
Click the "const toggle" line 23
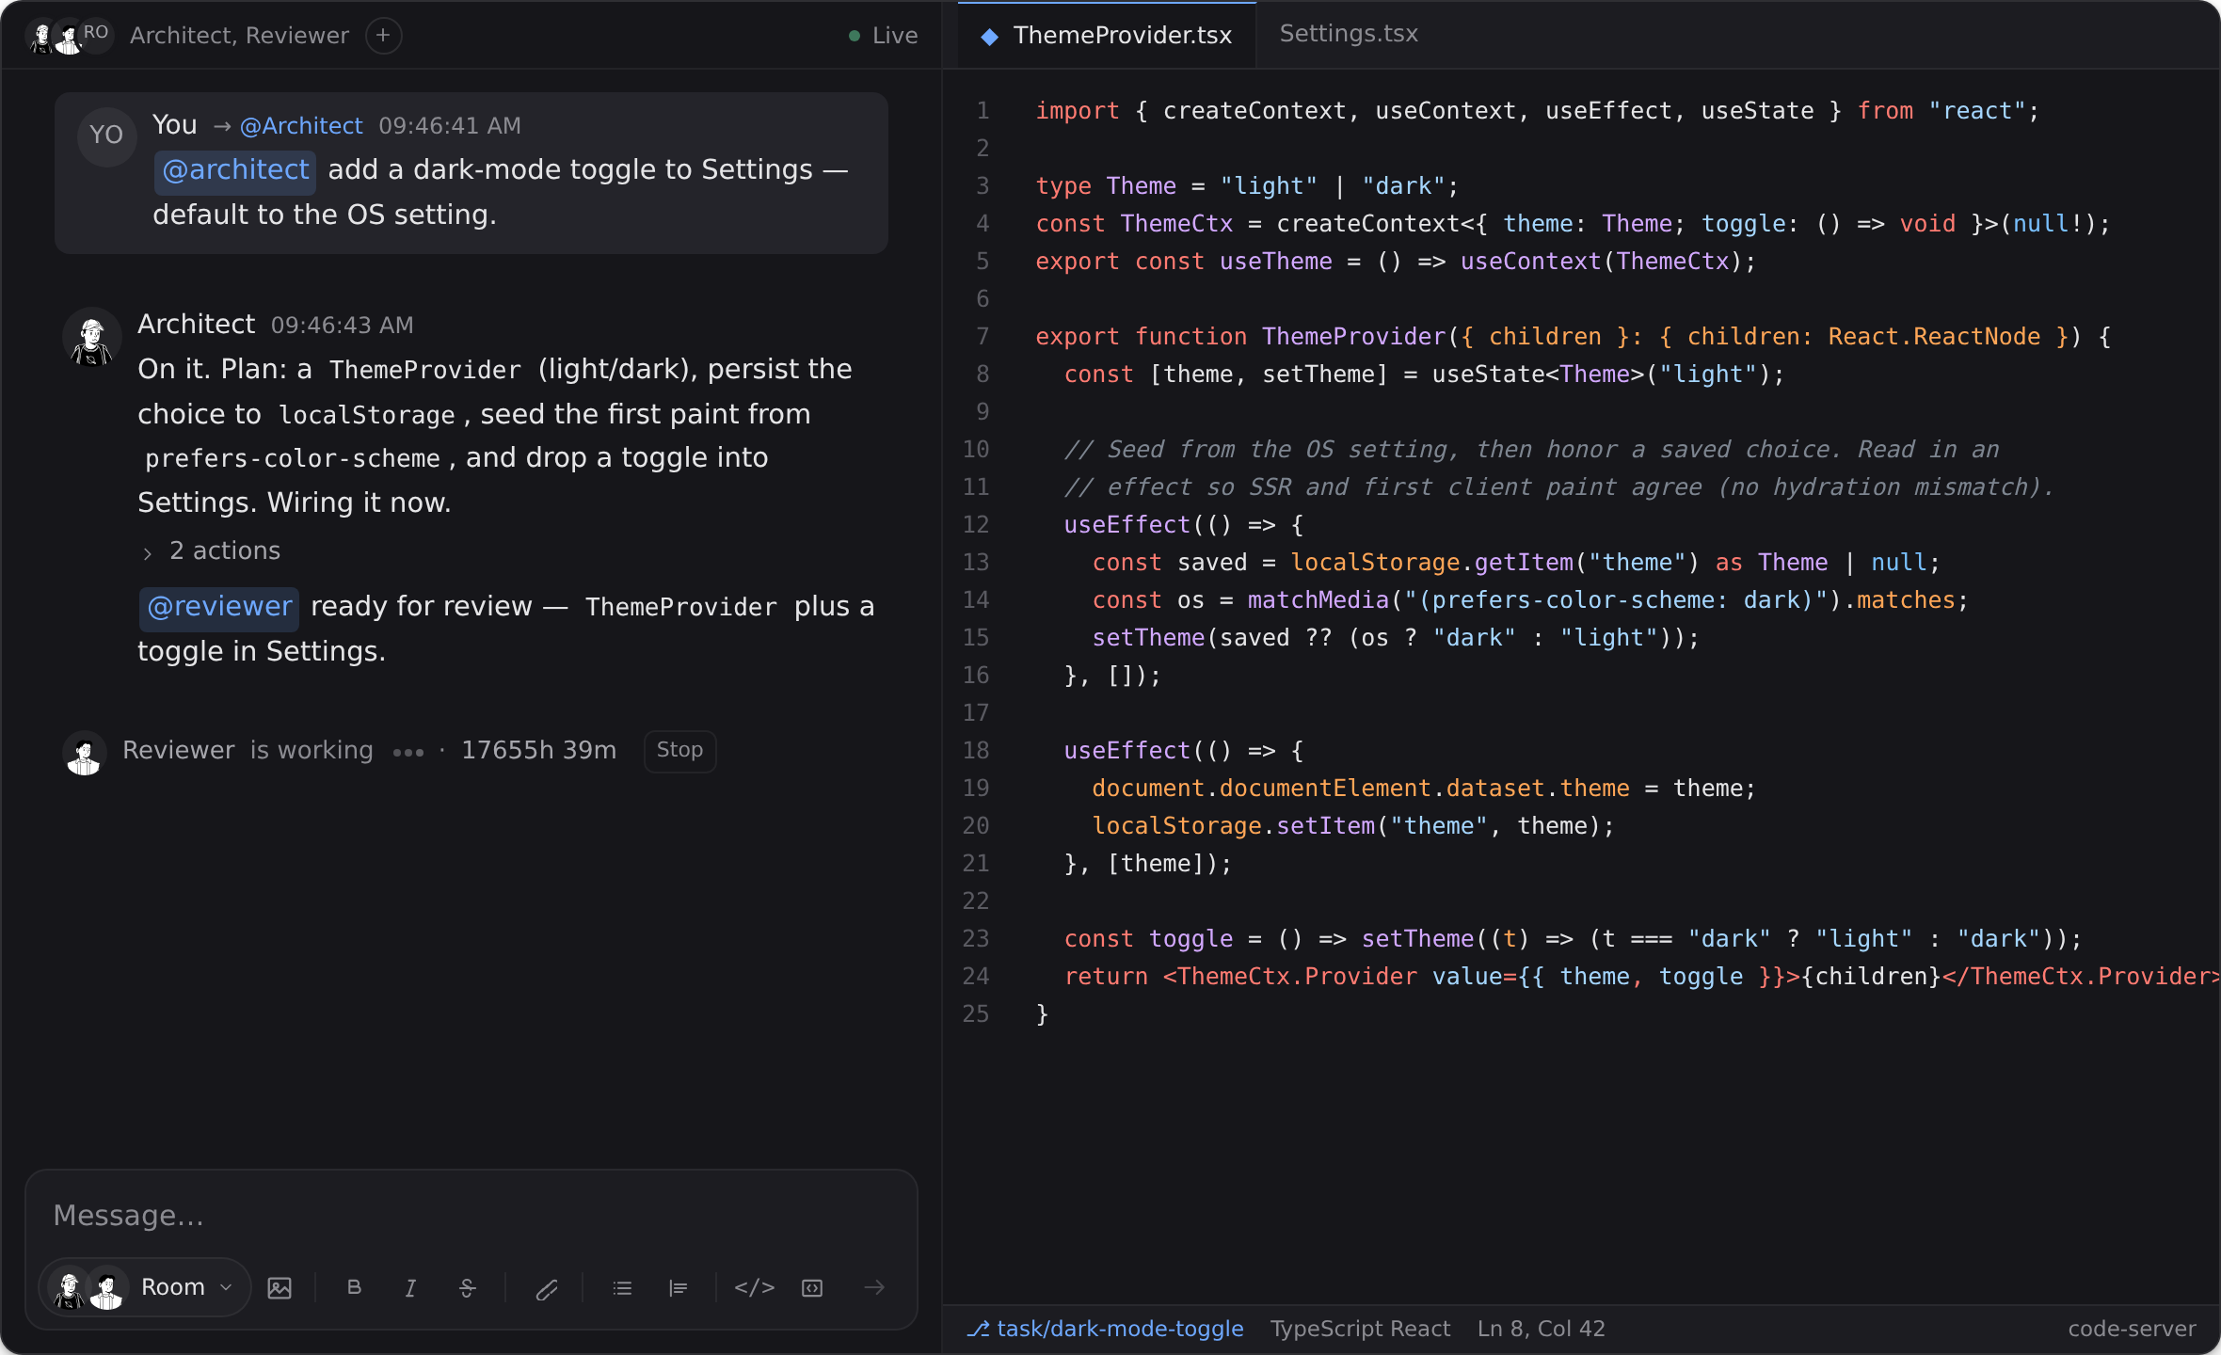click(1573, 939)
